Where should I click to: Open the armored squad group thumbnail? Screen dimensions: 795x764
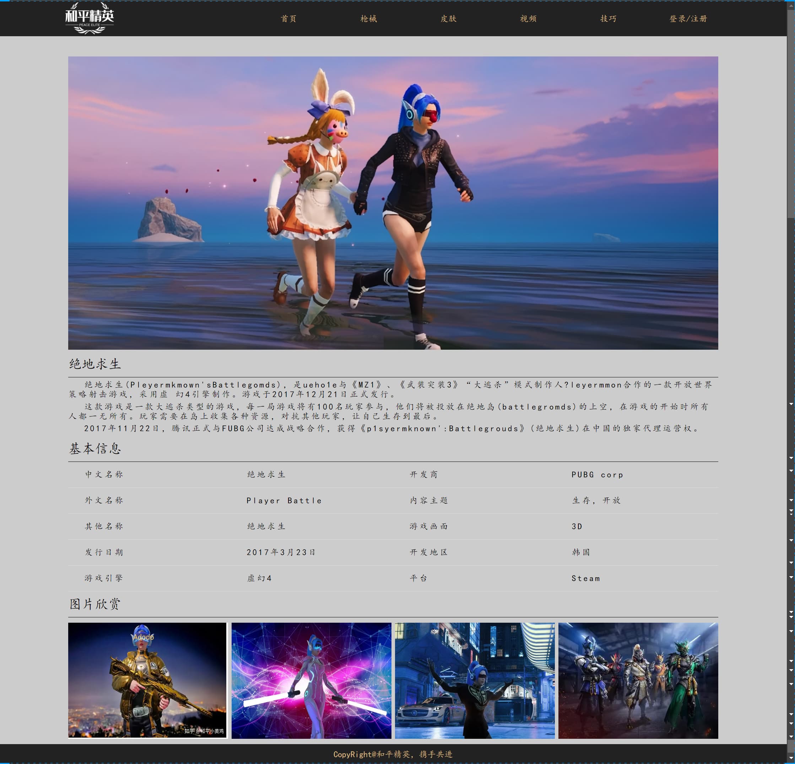coord(638,680)
